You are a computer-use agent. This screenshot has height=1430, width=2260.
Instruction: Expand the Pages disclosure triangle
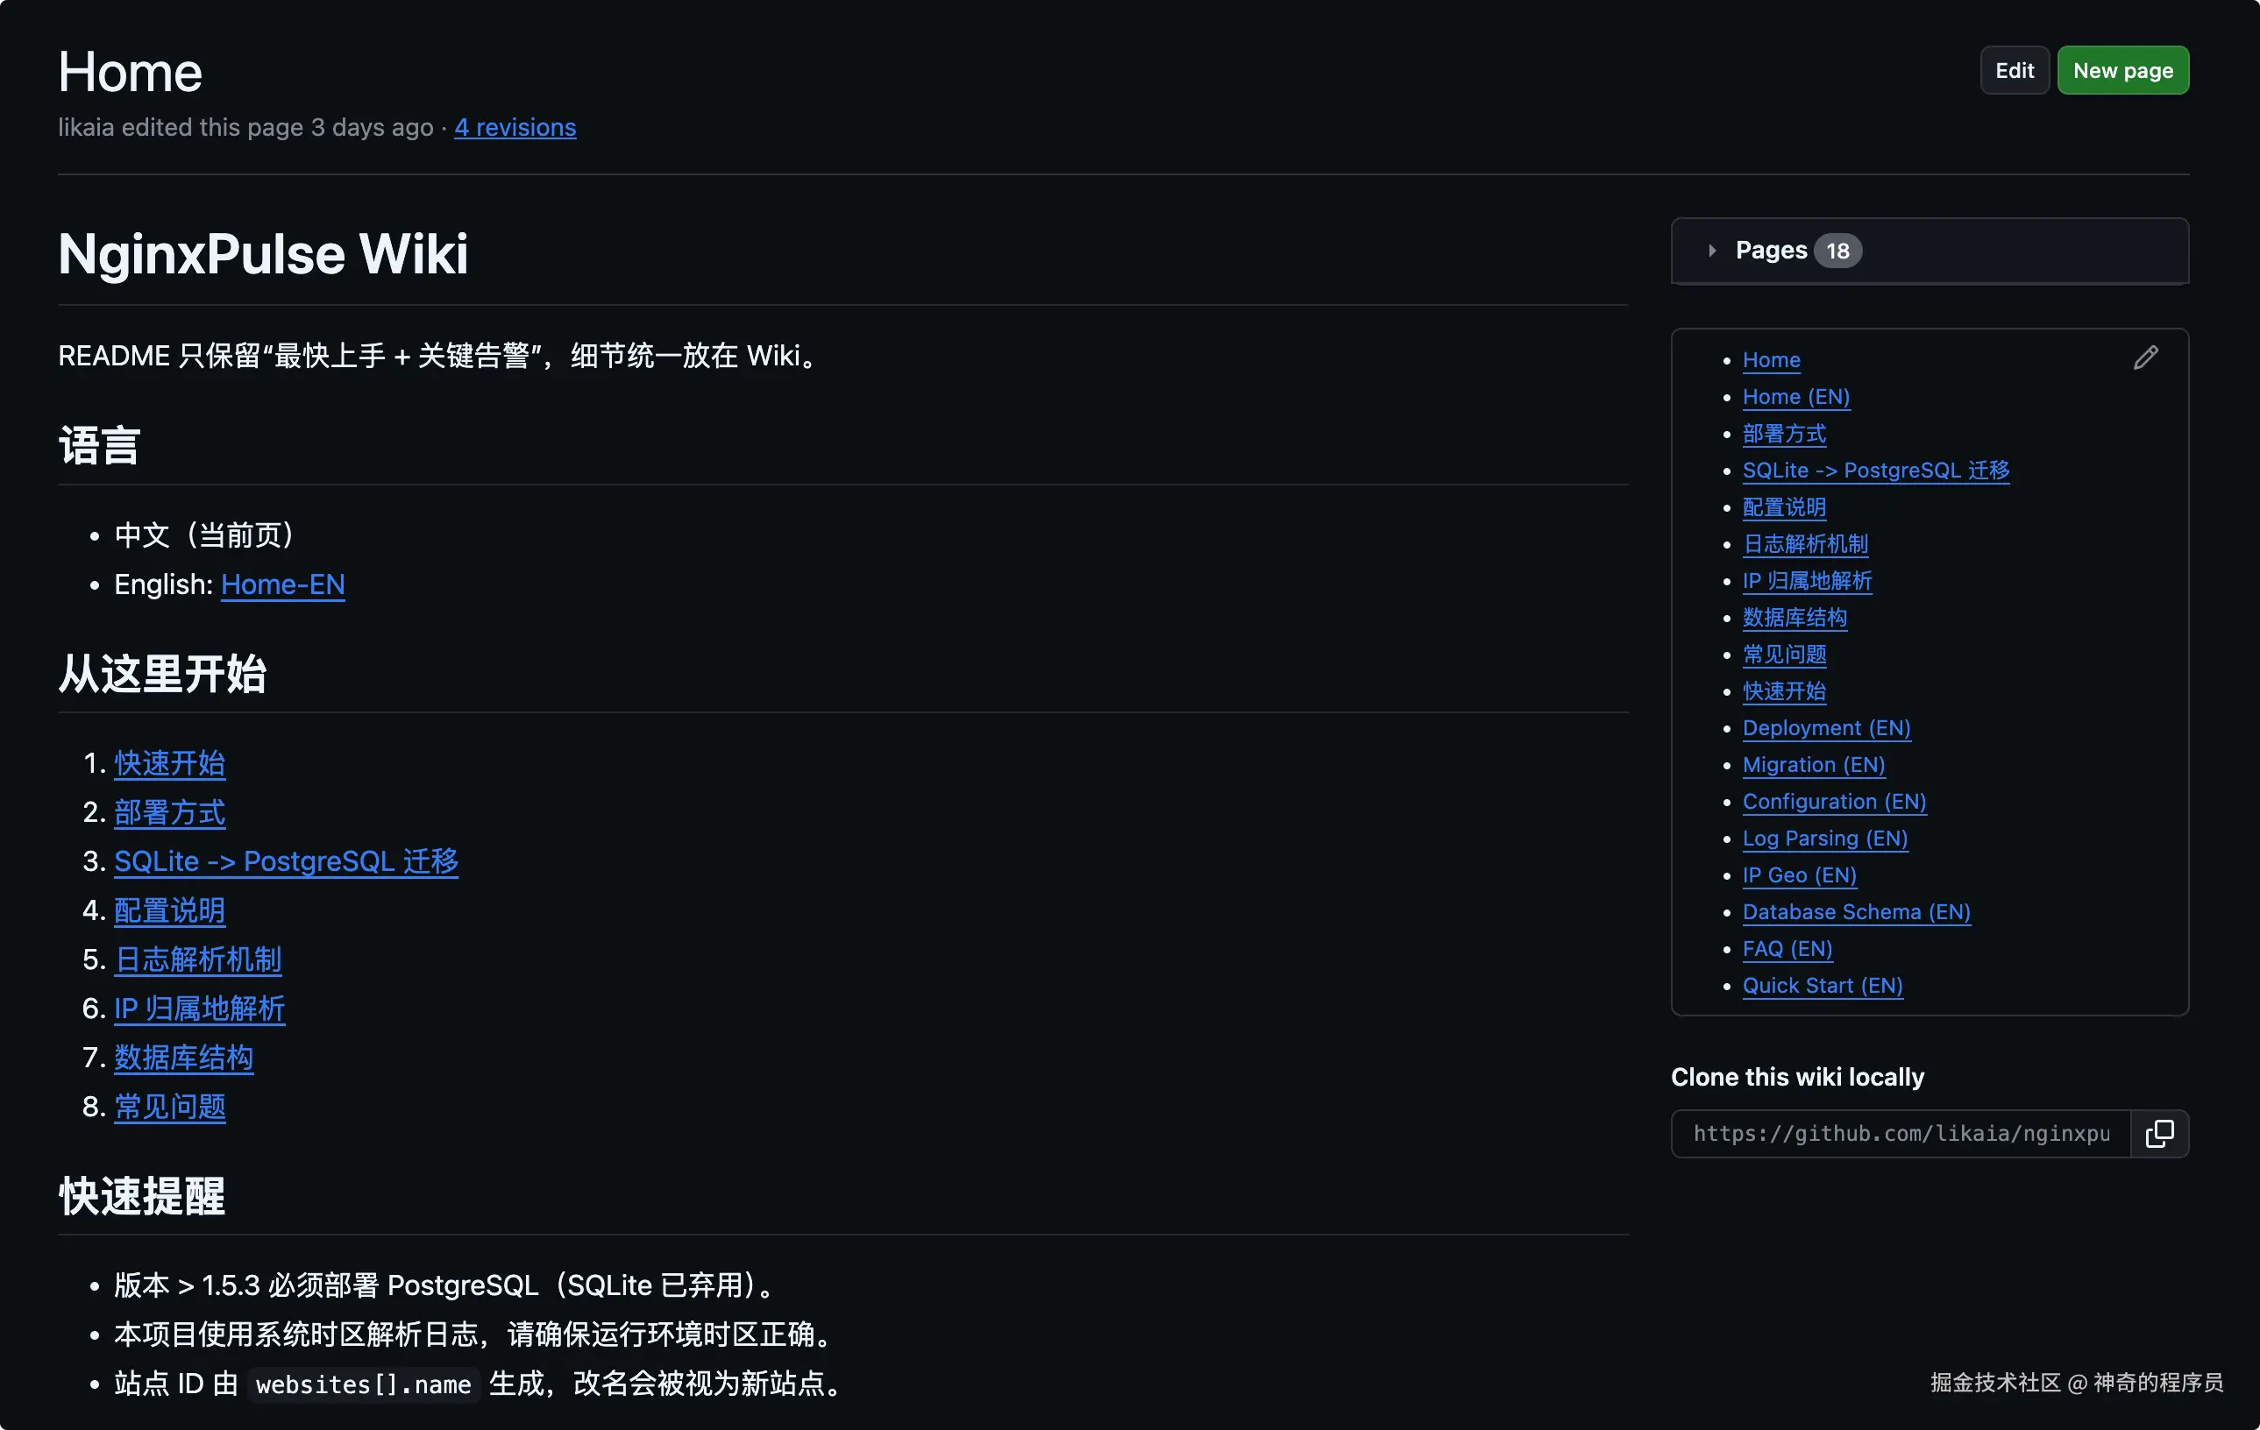coord(1712,251)
